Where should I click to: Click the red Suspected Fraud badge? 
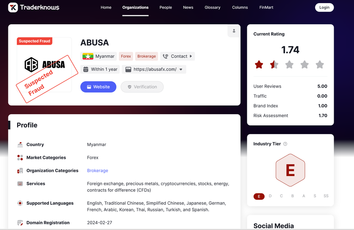tap(35, 41)
